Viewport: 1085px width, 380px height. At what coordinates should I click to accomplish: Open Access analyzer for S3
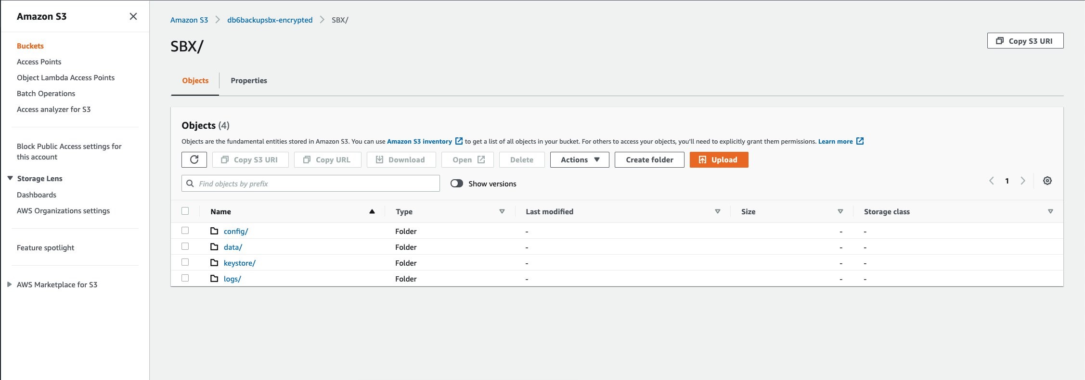click(x=53, y=110)
